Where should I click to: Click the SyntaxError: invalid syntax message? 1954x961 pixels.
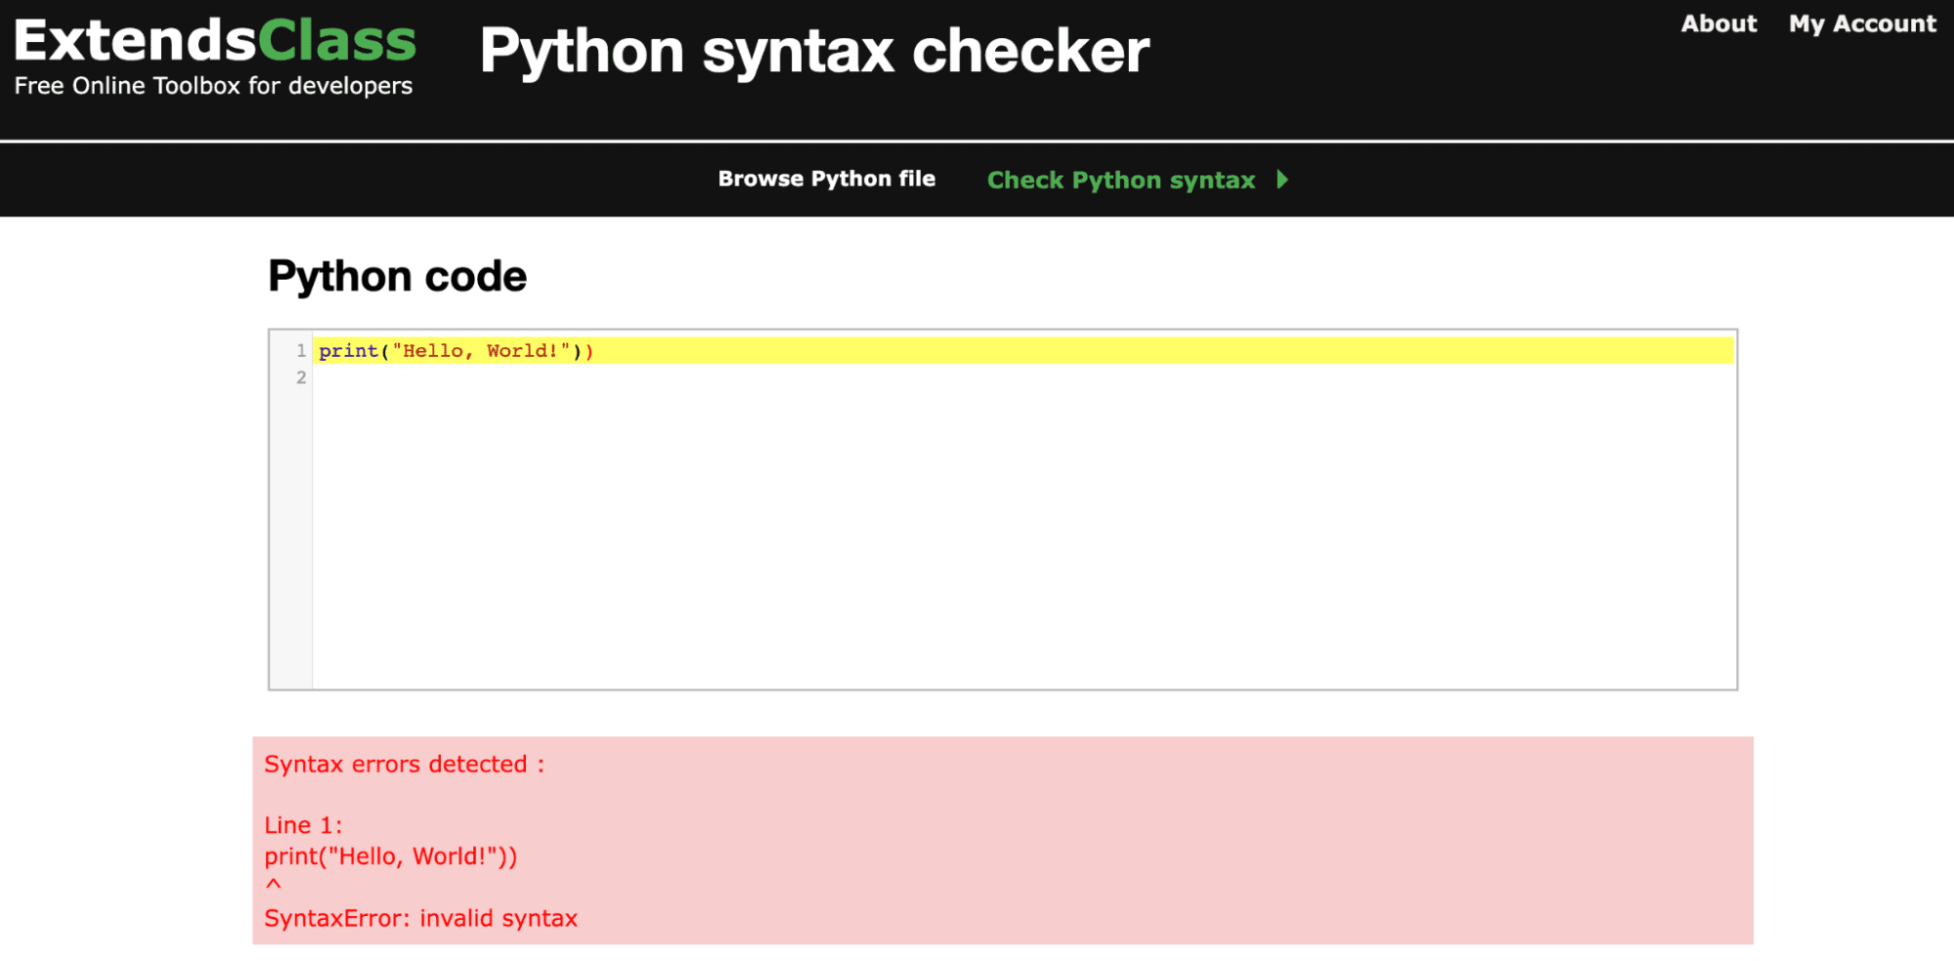pos(420,918)
